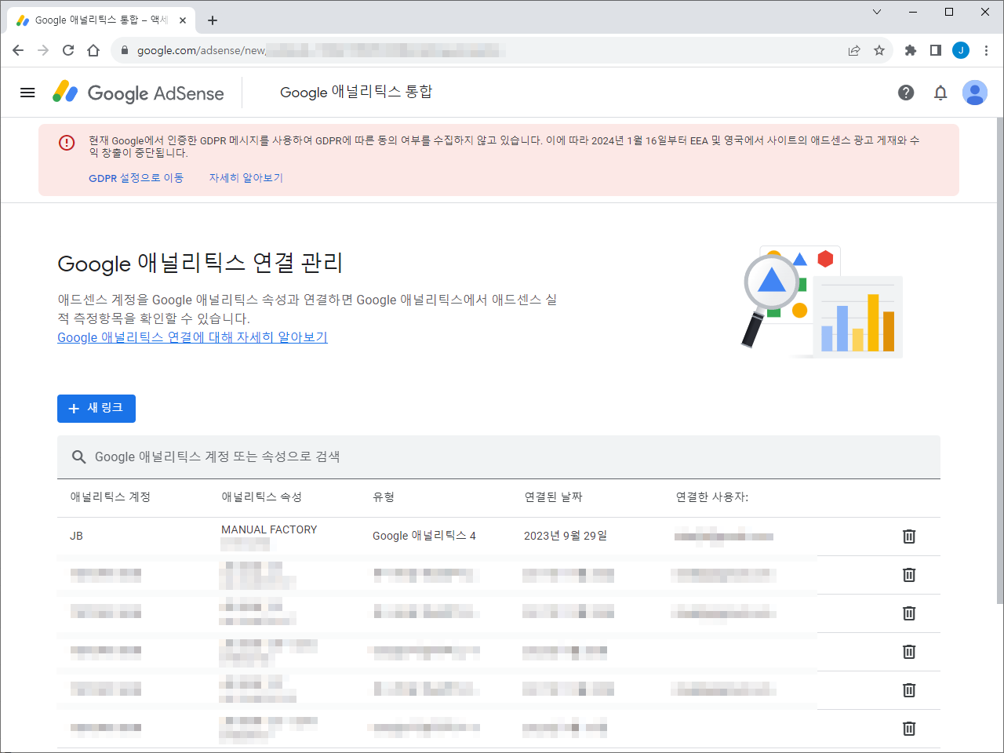Open Google 애널리틱스 연결에 대해 자세히 알아보기 link
The image size is (1004, 753).
tap(192, 337)
